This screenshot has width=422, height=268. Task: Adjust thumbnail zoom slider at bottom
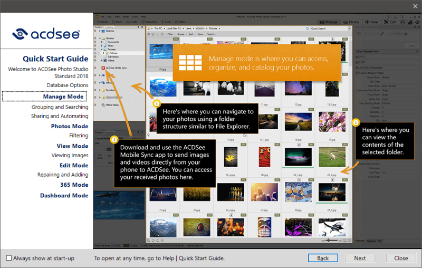click(332, 240)
